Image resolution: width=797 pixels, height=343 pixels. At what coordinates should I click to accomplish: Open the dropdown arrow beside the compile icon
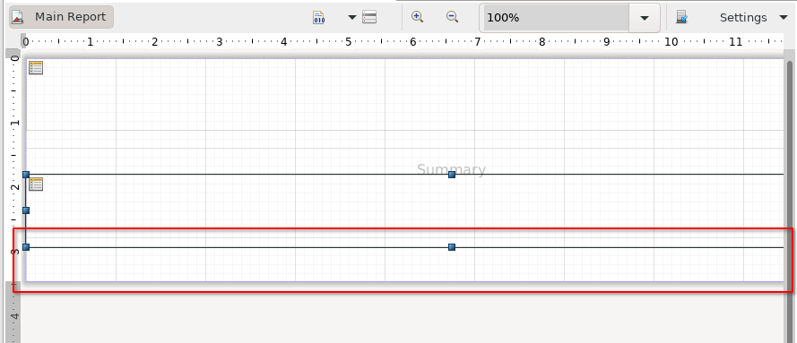pos(351,17)
